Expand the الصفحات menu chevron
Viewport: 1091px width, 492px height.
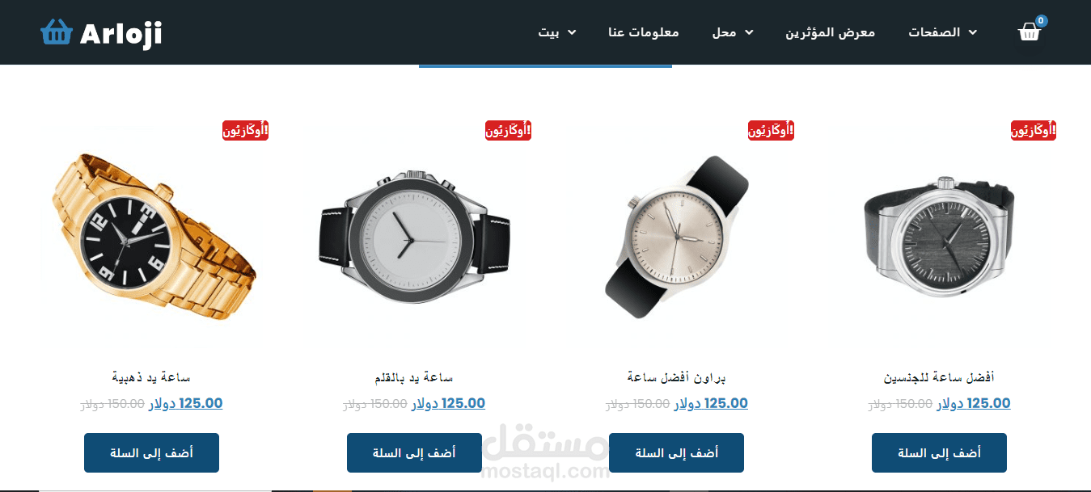973,32
